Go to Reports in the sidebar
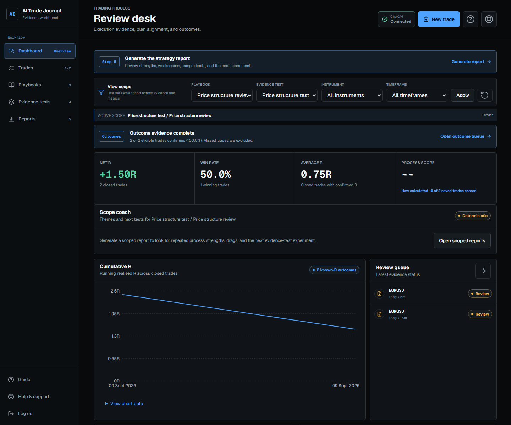This screenshot has width=511, height=425. click(39, 119)
